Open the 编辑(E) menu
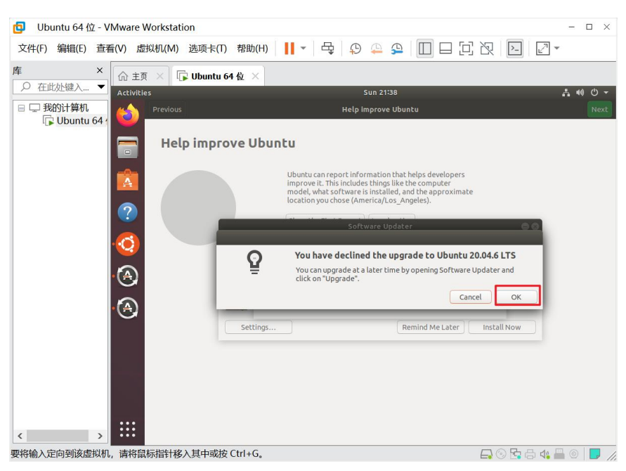 coord(72,49)
